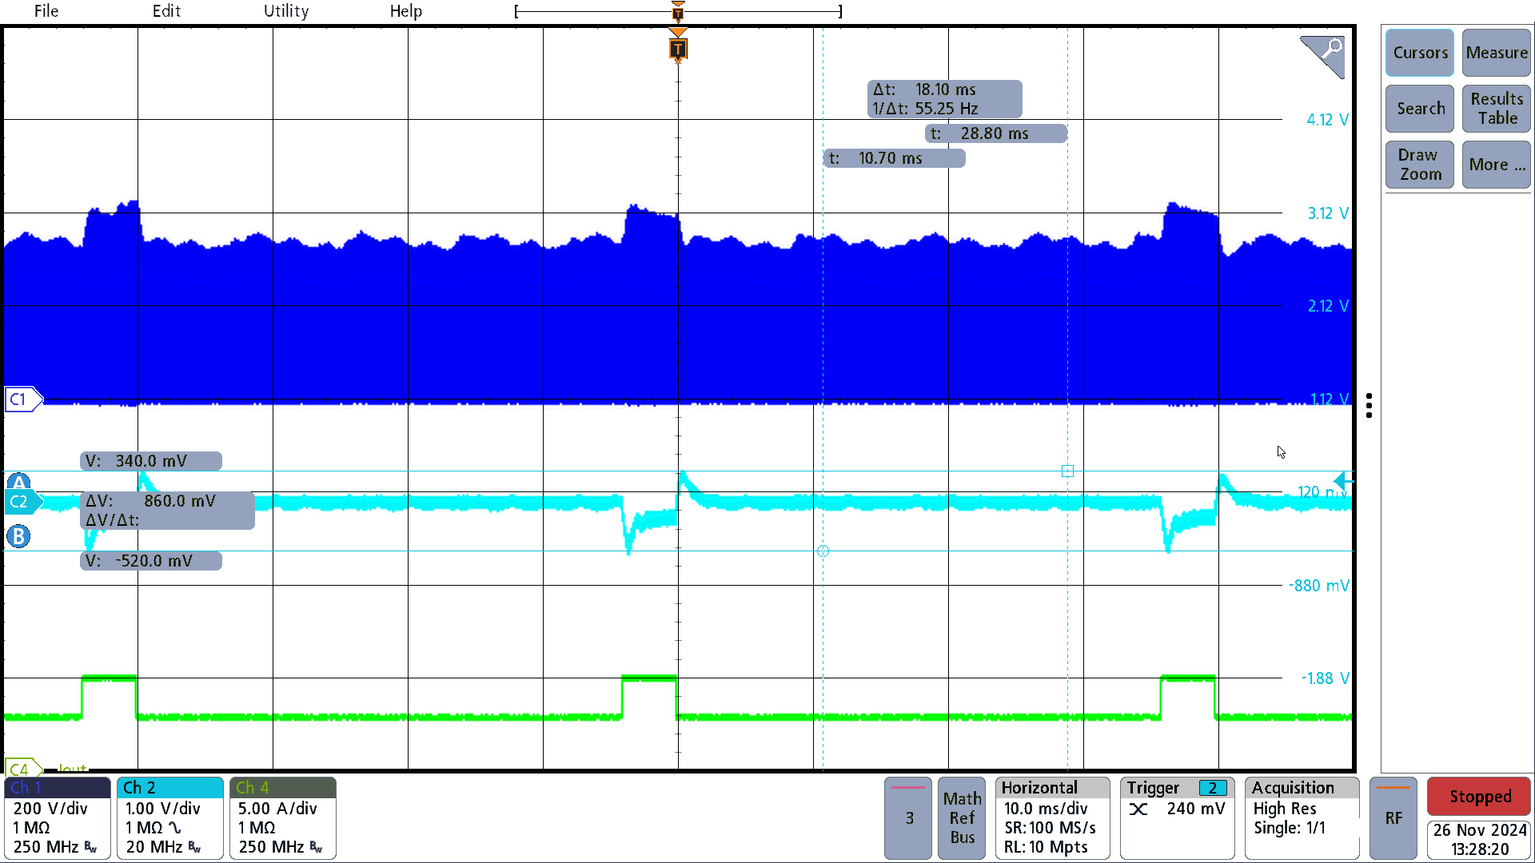Image resolution: width=1535 pixels, height=863 pixels.
Task: Toggle the RF button
Action: click(x=1393, y=818)
